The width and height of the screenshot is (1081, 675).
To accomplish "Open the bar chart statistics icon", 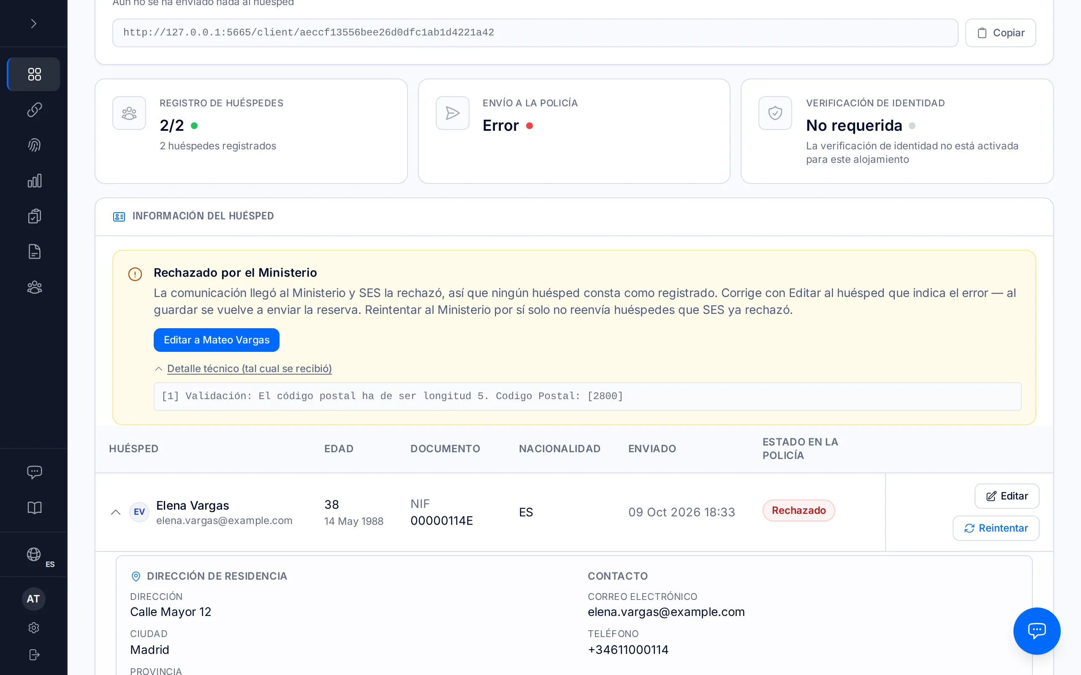I will [34, 181].
